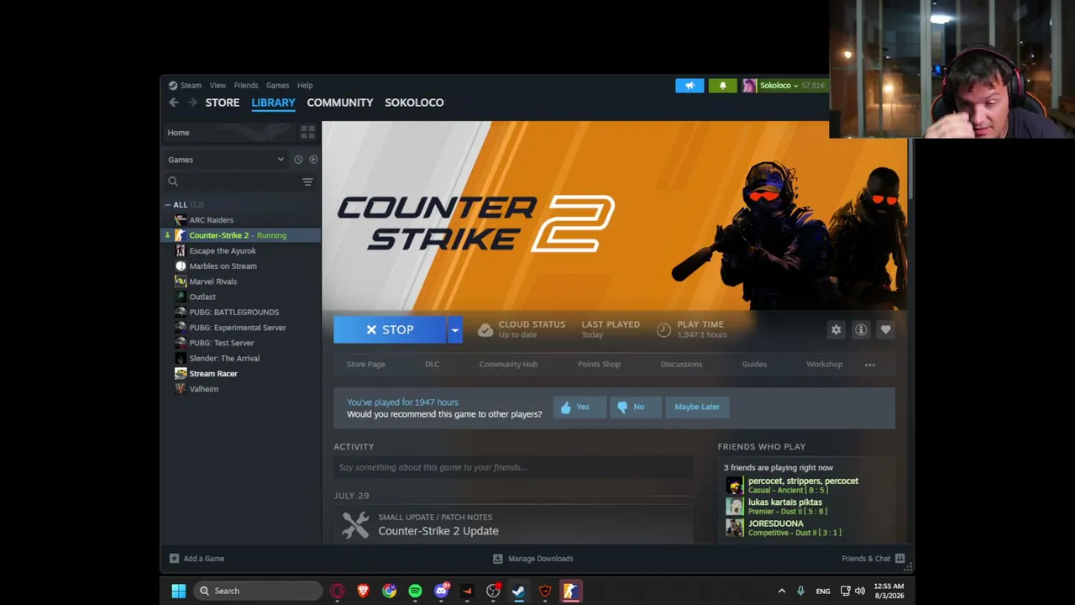The image size is (1075, 605).
Task: Click friend percocet, strippers, percocet
Action: click(803, 481)
